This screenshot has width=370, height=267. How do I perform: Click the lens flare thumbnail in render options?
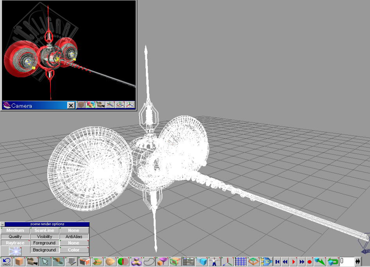click(x=15, y=251)
